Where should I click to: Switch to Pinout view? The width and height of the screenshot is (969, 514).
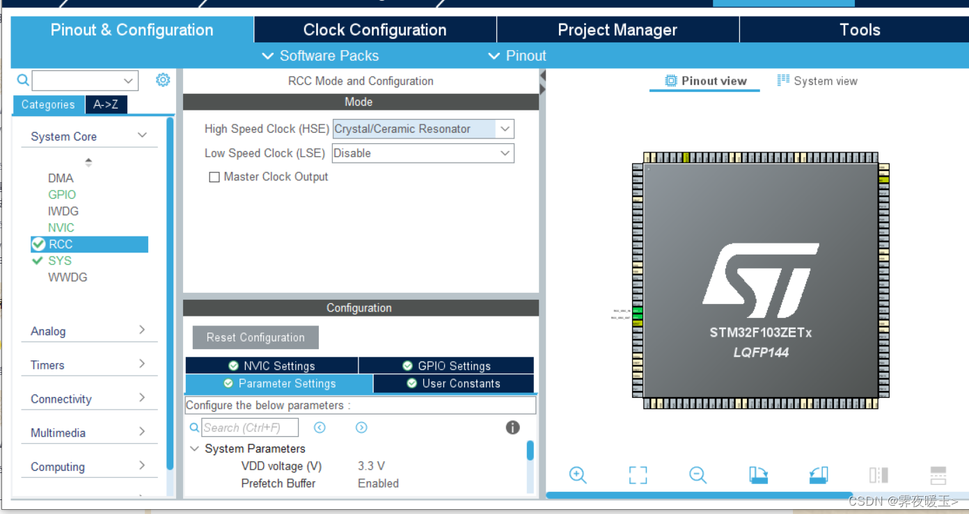705,81
